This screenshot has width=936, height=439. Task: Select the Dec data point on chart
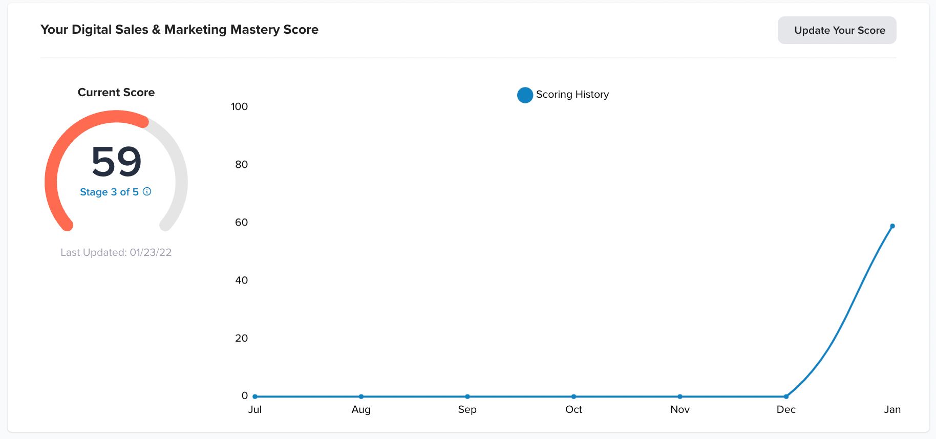point(786,397)
